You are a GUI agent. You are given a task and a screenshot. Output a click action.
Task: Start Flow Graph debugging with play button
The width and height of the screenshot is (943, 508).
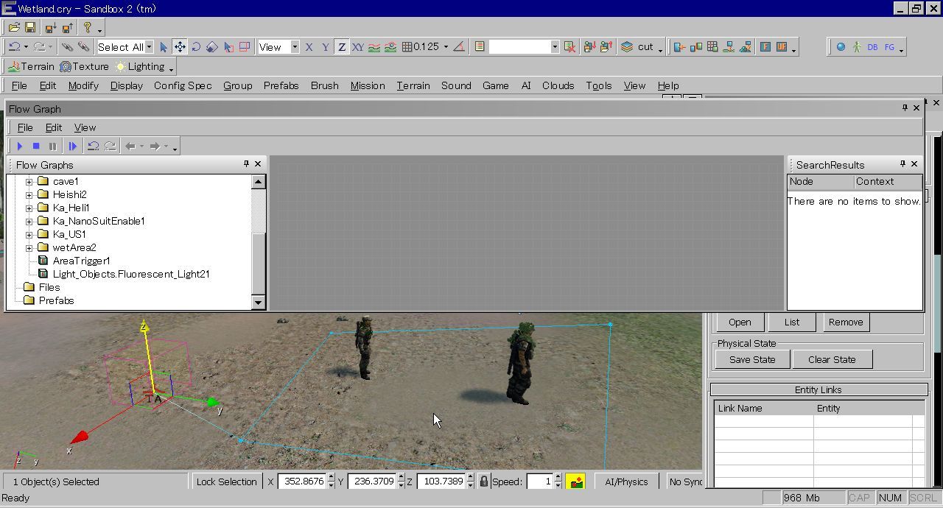[x=20, y=146]
